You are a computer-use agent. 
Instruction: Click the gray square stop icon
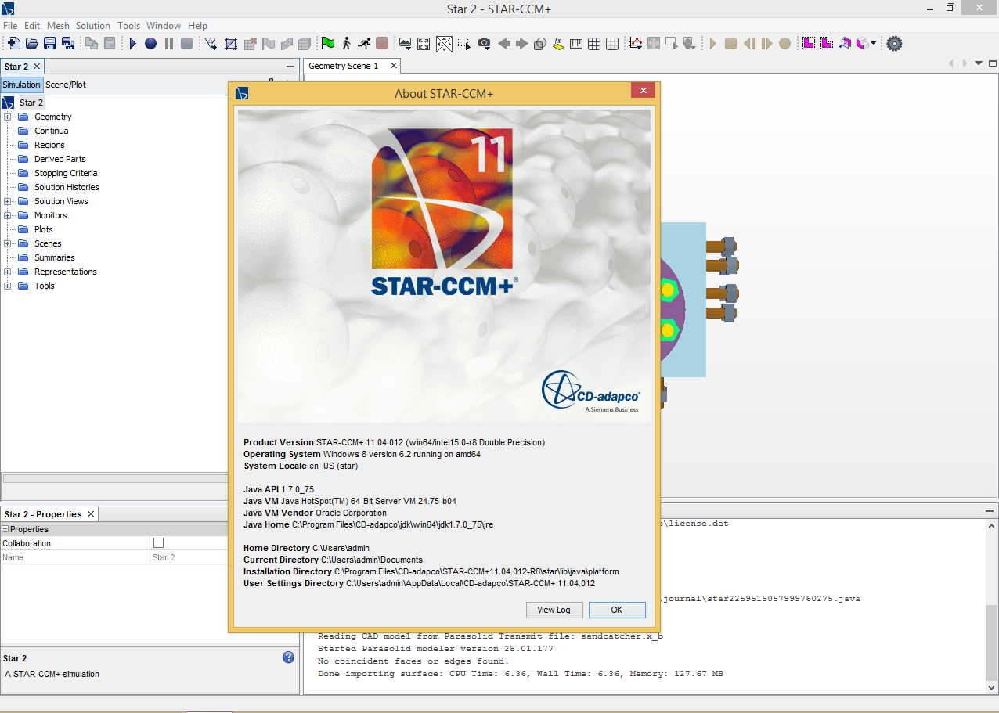(x=187, y=44)
